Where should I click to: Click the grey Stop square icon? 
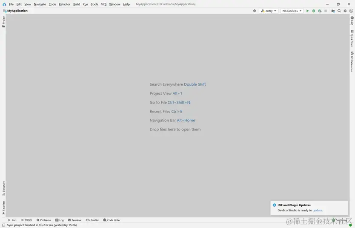click(x=326, y=11)
